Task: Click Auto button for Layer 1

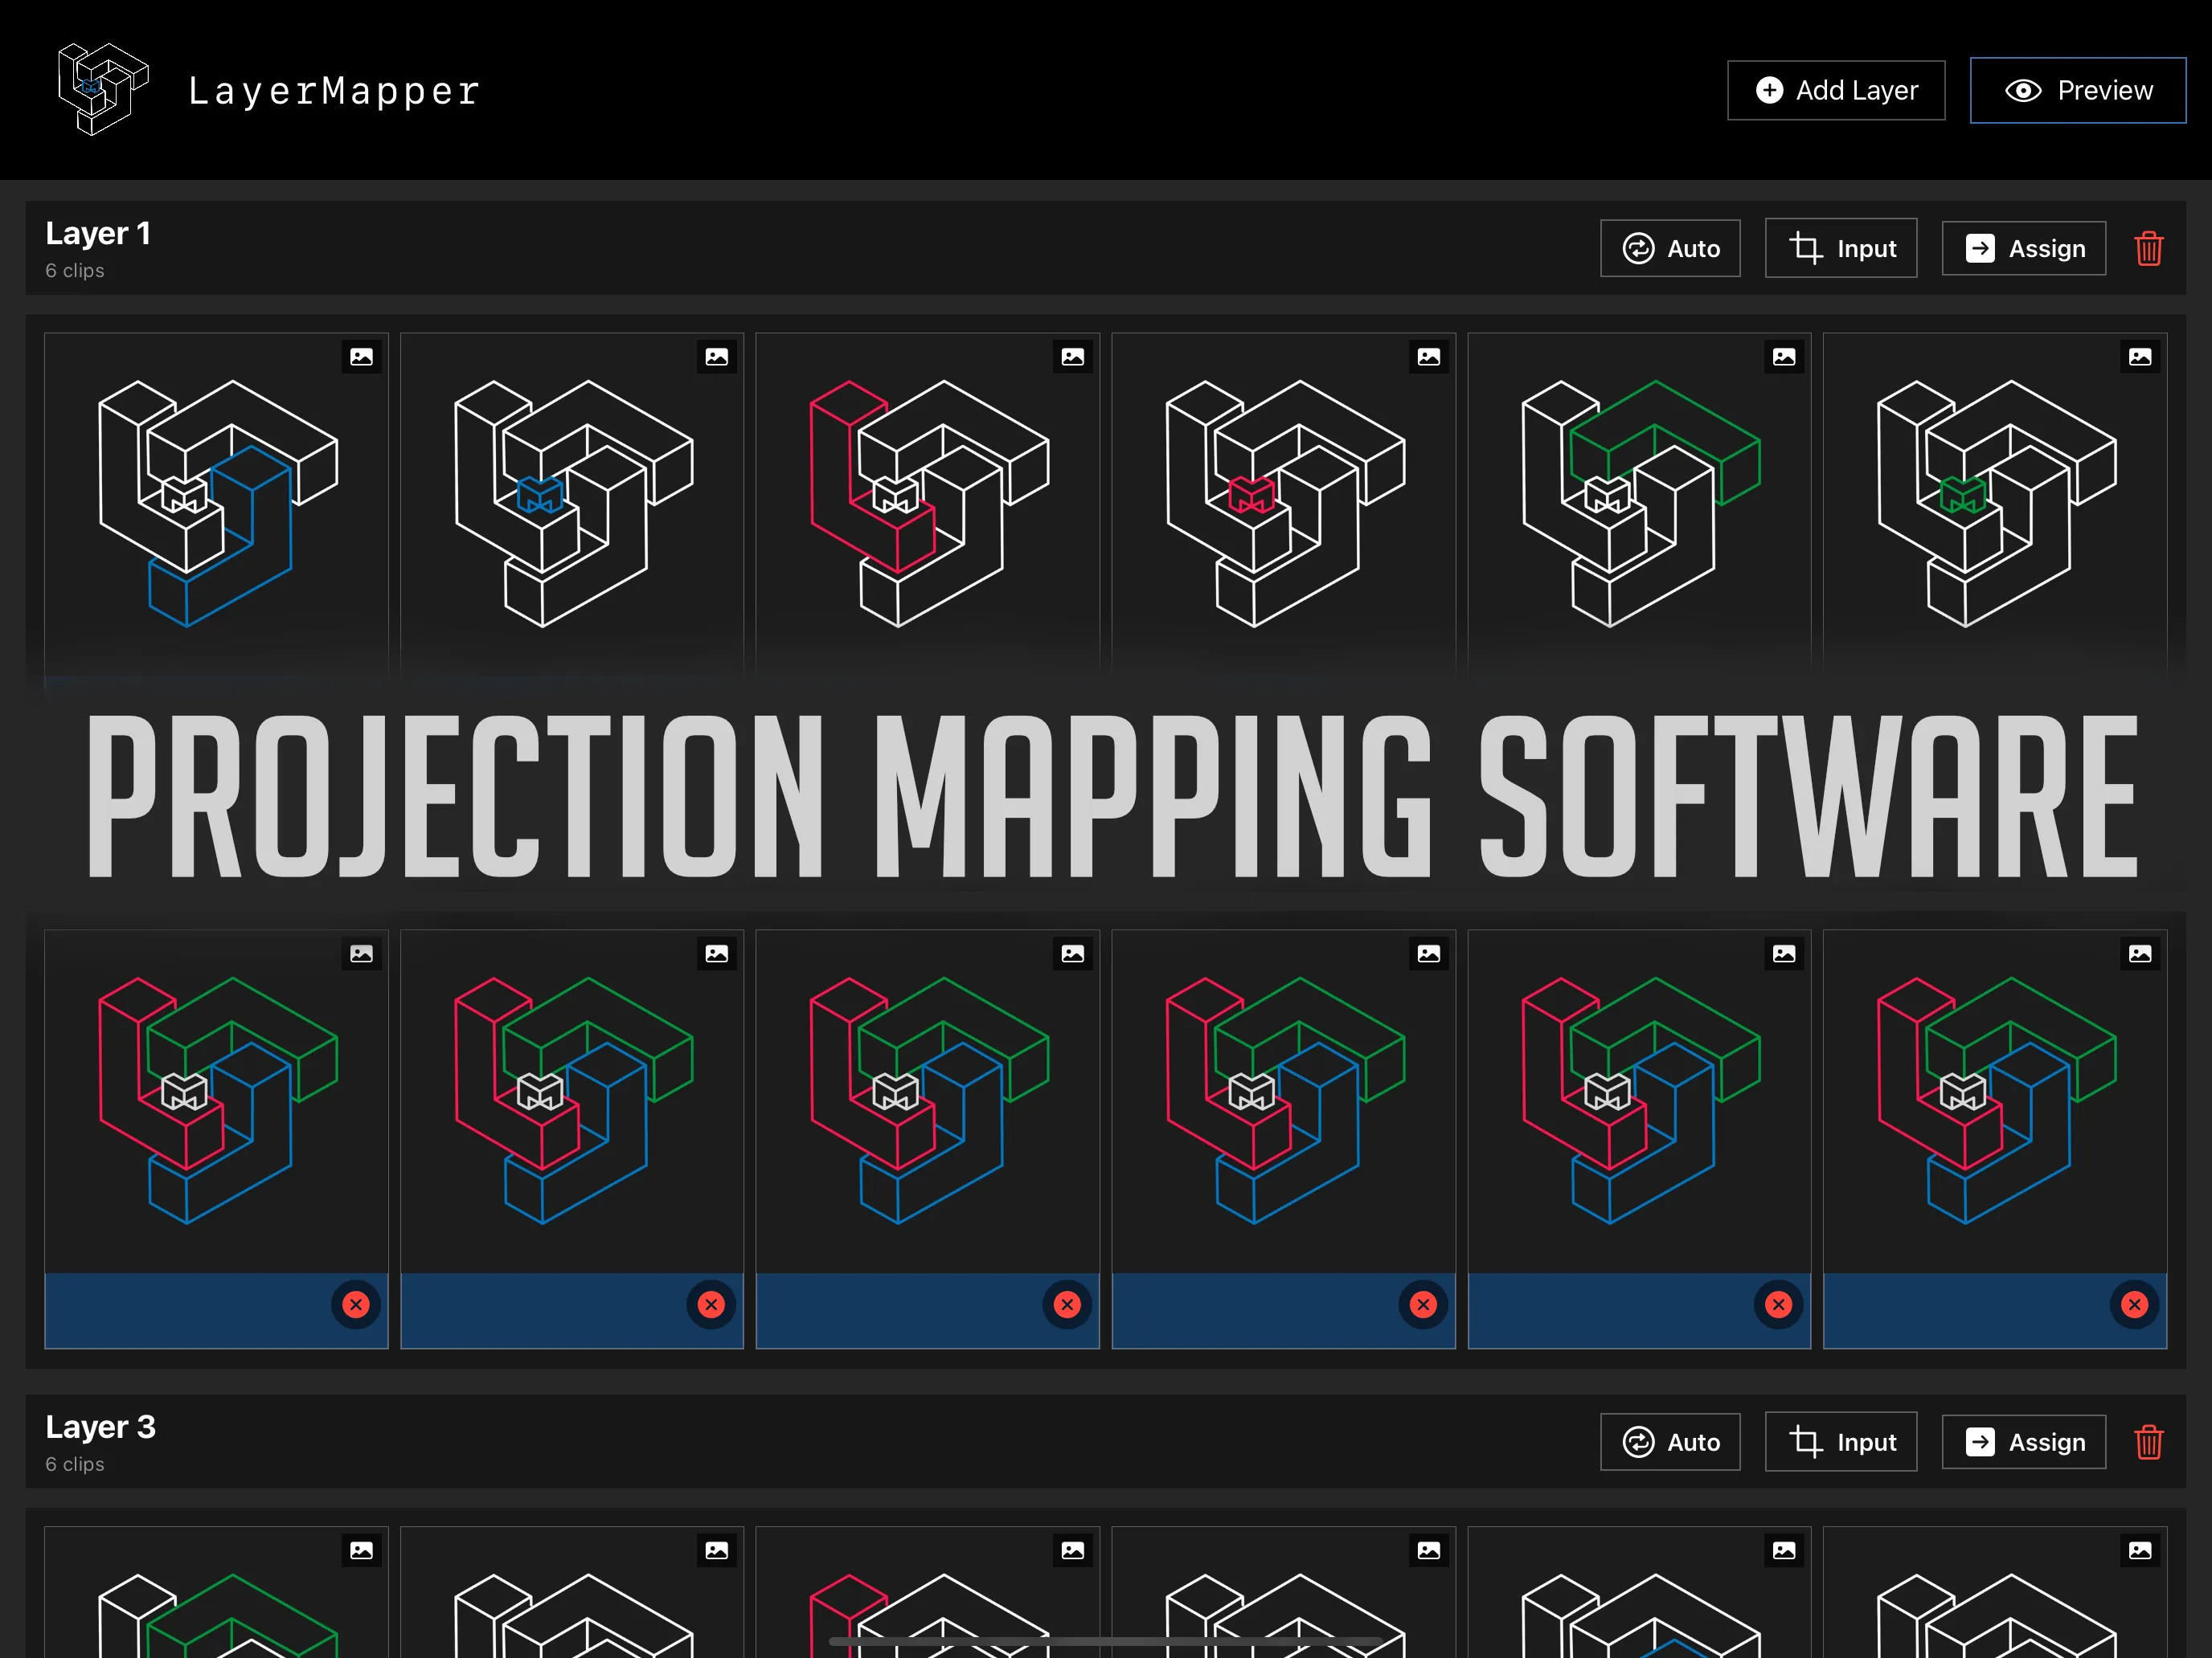Action: (1670, 249)
